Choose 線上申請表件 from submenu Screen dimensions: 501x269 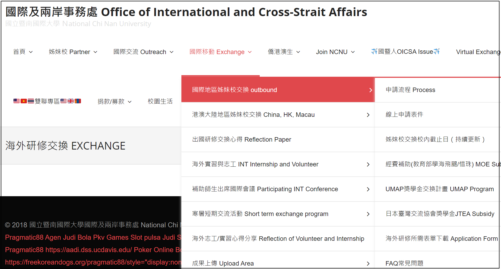click(x=404, y=114)
